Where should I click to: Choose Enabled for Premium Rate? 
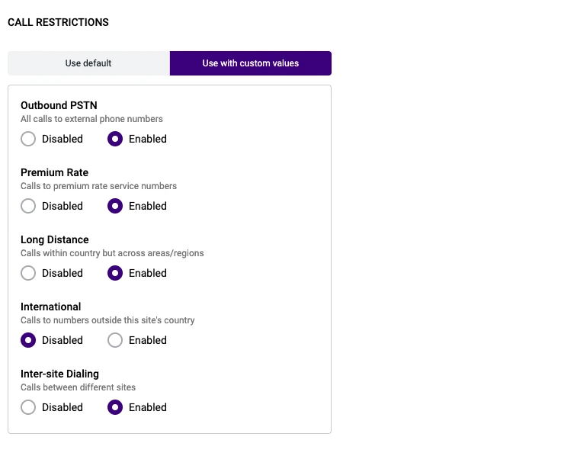click(x=115, y=206)
